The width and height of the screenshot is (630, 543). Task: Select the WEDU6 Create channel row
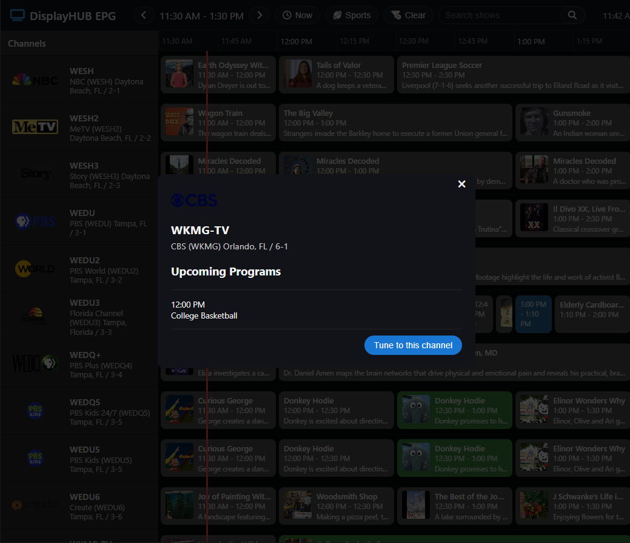pyautogui.click(x=79, y=507)
